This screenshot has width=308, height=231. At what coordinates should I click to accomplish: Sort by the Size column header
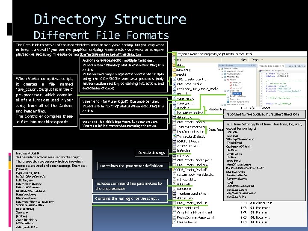243,59
